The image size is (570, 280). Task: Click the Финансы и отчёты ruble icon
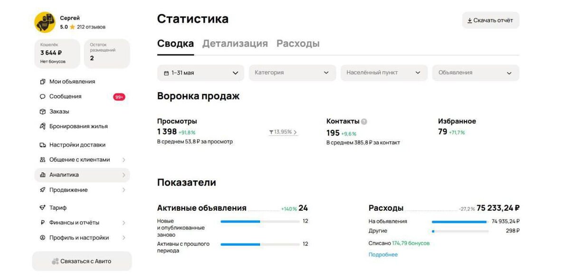tap(42, 223)
